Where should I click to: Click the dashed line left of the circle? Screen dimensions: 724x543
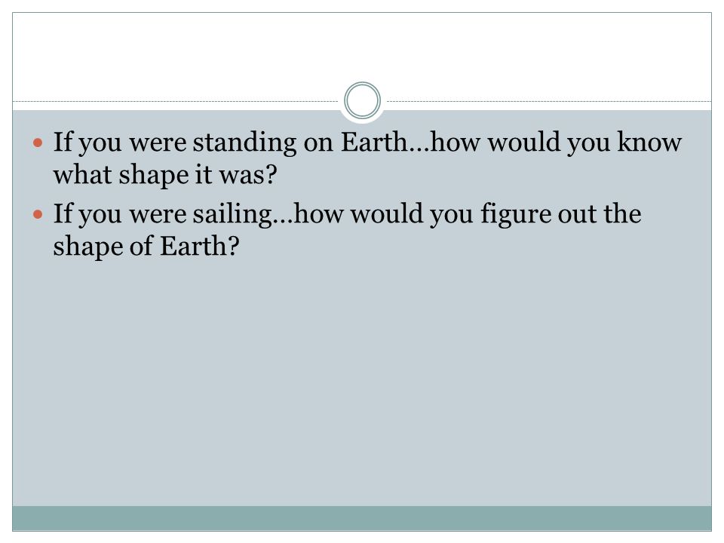click(176, 101)
